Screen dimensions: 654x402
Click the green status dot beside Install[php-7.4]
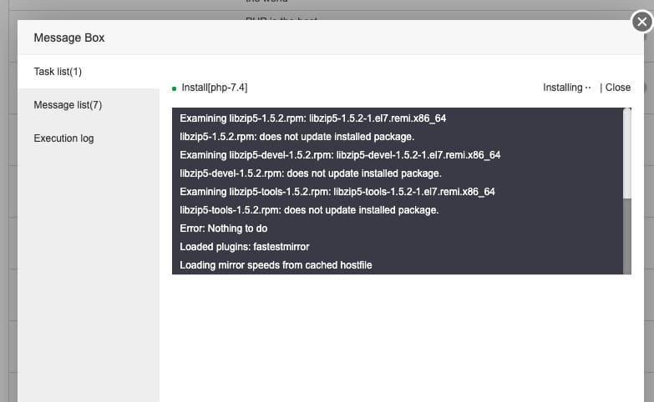[x=174, y=88]
